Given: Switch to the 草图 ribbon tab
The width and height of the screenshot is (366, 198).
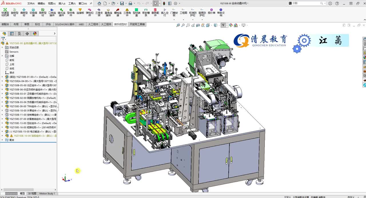Looking at the screenshot, I should (27, 24).
